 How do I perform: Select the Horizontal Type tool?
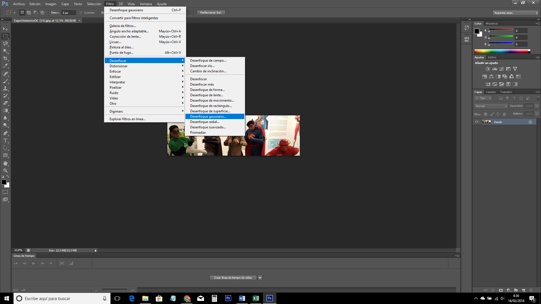5,140
